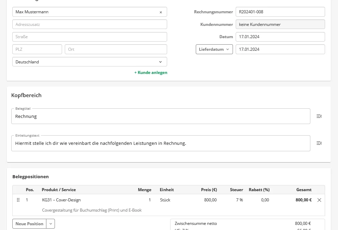Image resolution: width=338 pixels, height=230 pixels.
Task: Click into the Straße field
Action: pyautogui.click(x=89, y=37)
